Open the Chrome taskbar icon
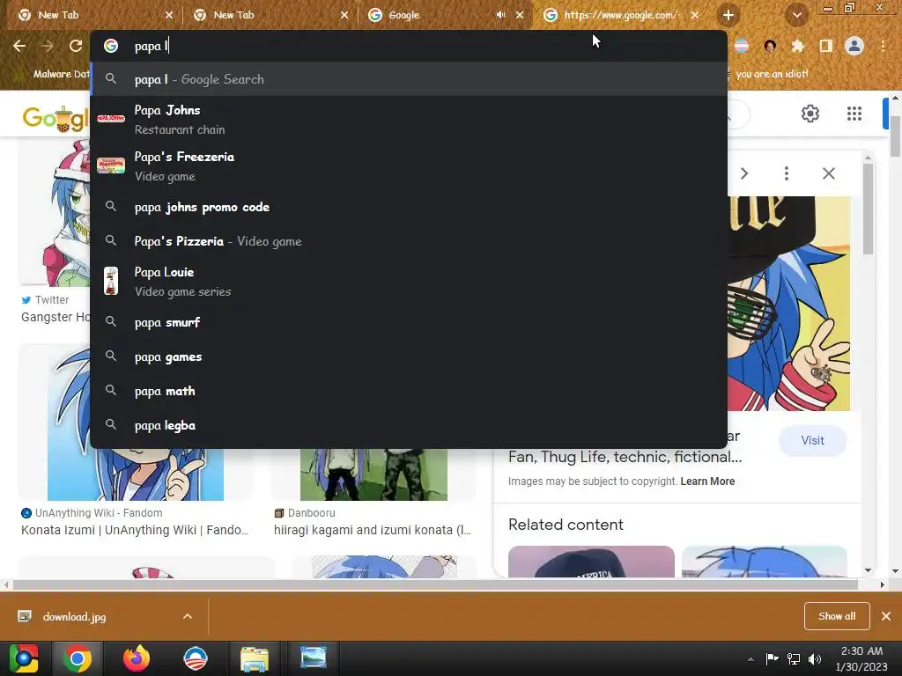Screen dimensions: 902x676 pos(78,658)
